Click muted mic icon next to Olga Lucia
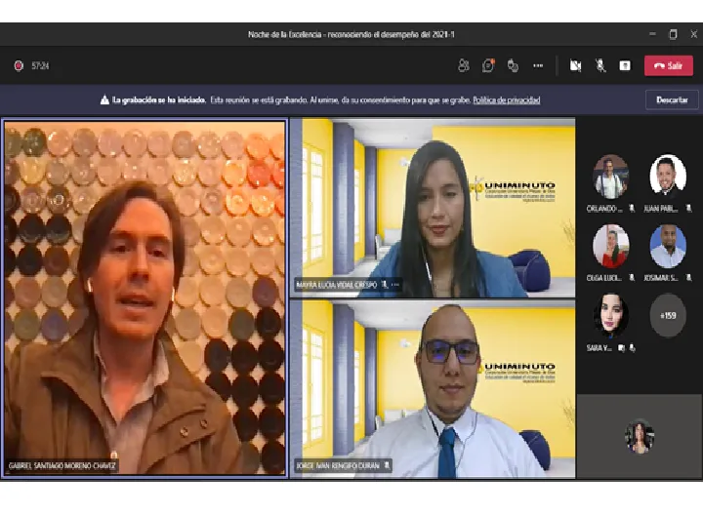The height and width of the screenshot is (515, 703). coord(632,278)
